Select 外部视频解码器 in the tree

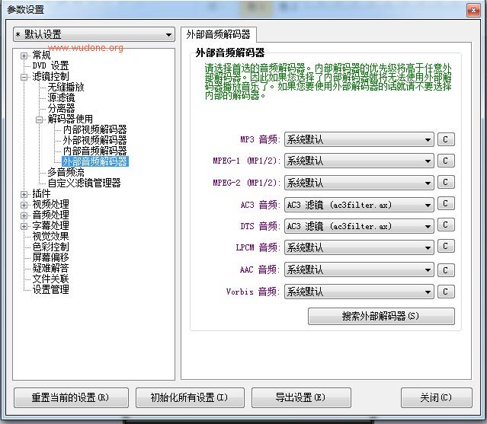point(95,140)
